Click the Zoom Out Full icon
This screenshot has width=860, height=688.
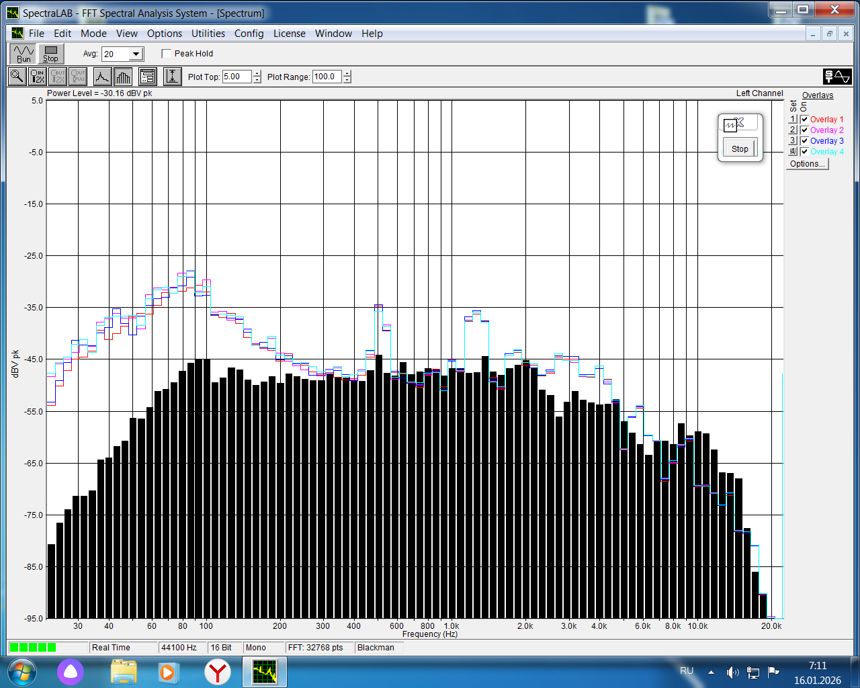pos(79,77)
